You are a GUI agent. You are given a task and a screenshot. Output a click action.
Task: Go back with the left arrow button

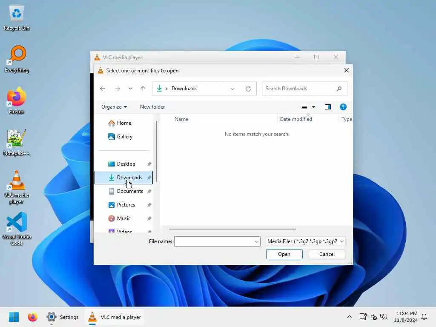[x=103, y=89]
